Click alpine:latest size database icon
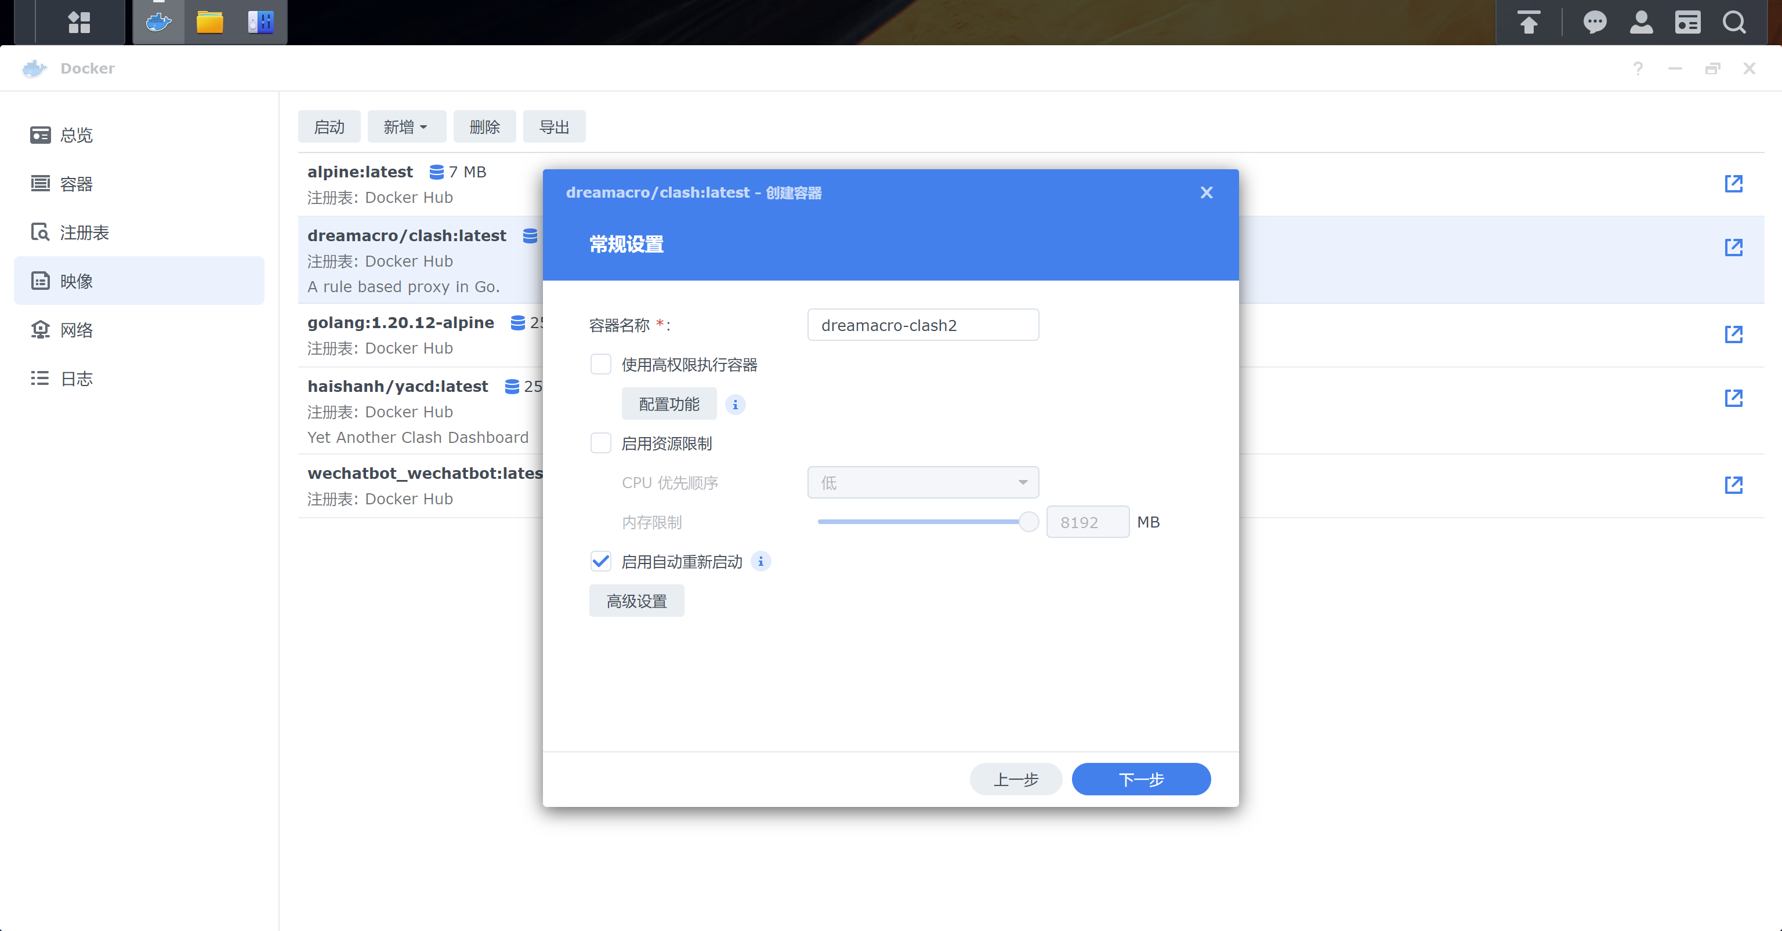Image resolution: width=1782 pixels, height=931 pixels. point(436,172)
